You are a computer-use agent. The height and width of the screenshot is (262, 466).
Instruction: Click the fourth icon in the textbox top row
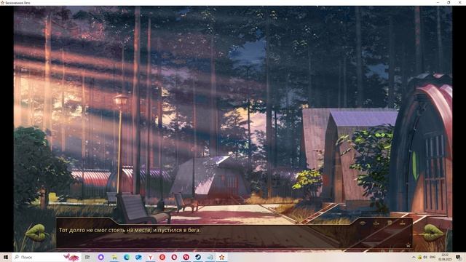coord(403,223)
